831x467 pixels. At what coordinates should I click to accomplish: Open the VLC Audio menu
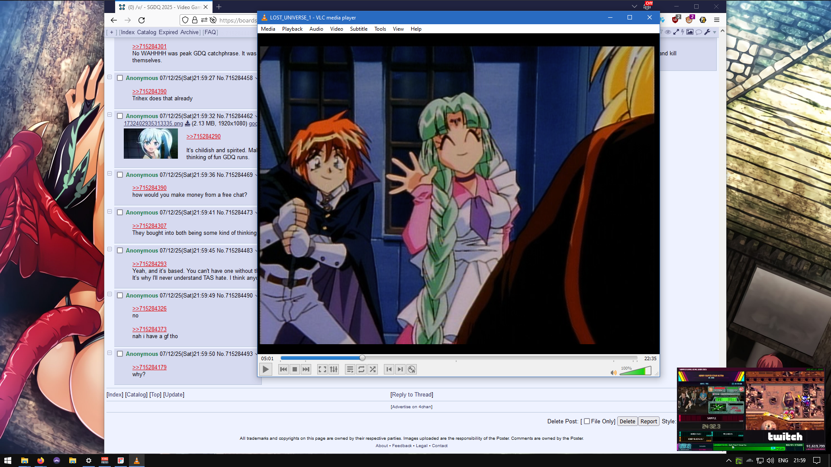tap(316, 29)
